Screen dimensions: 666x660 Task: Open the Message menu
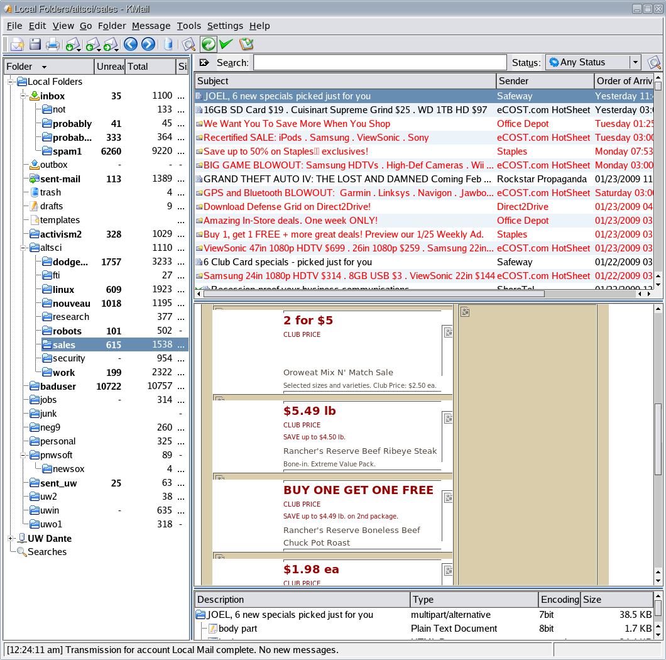click(x=151, y=26)
